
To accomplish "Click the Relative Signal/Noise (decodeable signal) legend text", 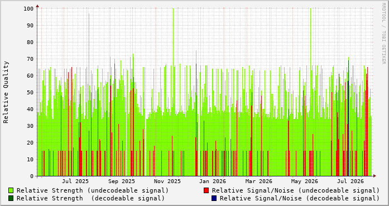I will click(x=300, y=198).
